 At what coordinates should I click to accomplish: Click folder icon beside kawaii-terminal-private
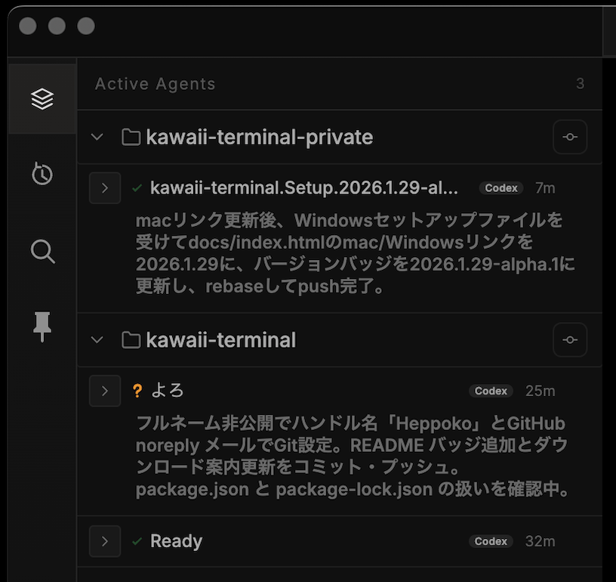pyautogui.click(x=131, y=137)
